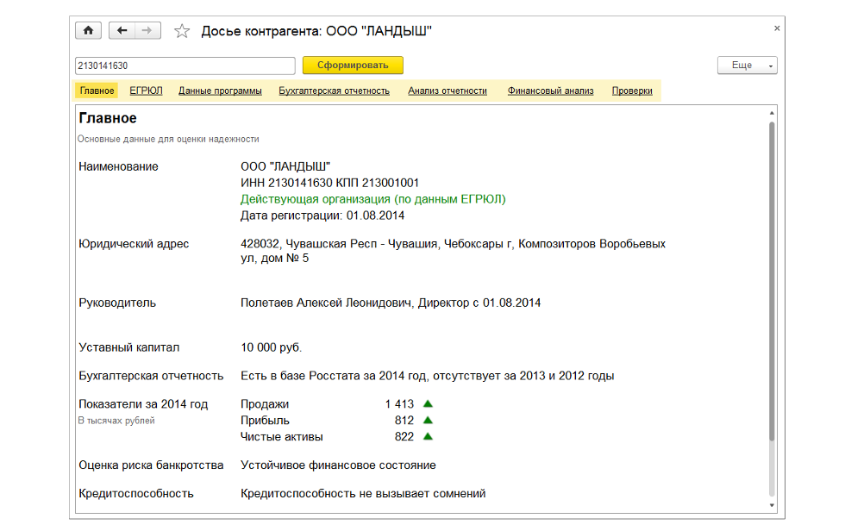845x531 pixels.
Task: Click the INN input field
Action: pyautogui.click(x=185, y=66)
